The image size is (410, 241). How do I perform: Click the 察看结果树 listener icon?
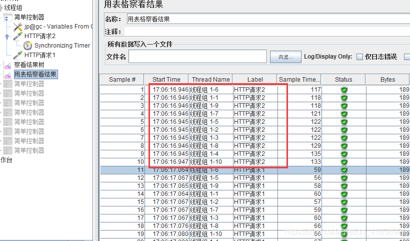(8, 65)
